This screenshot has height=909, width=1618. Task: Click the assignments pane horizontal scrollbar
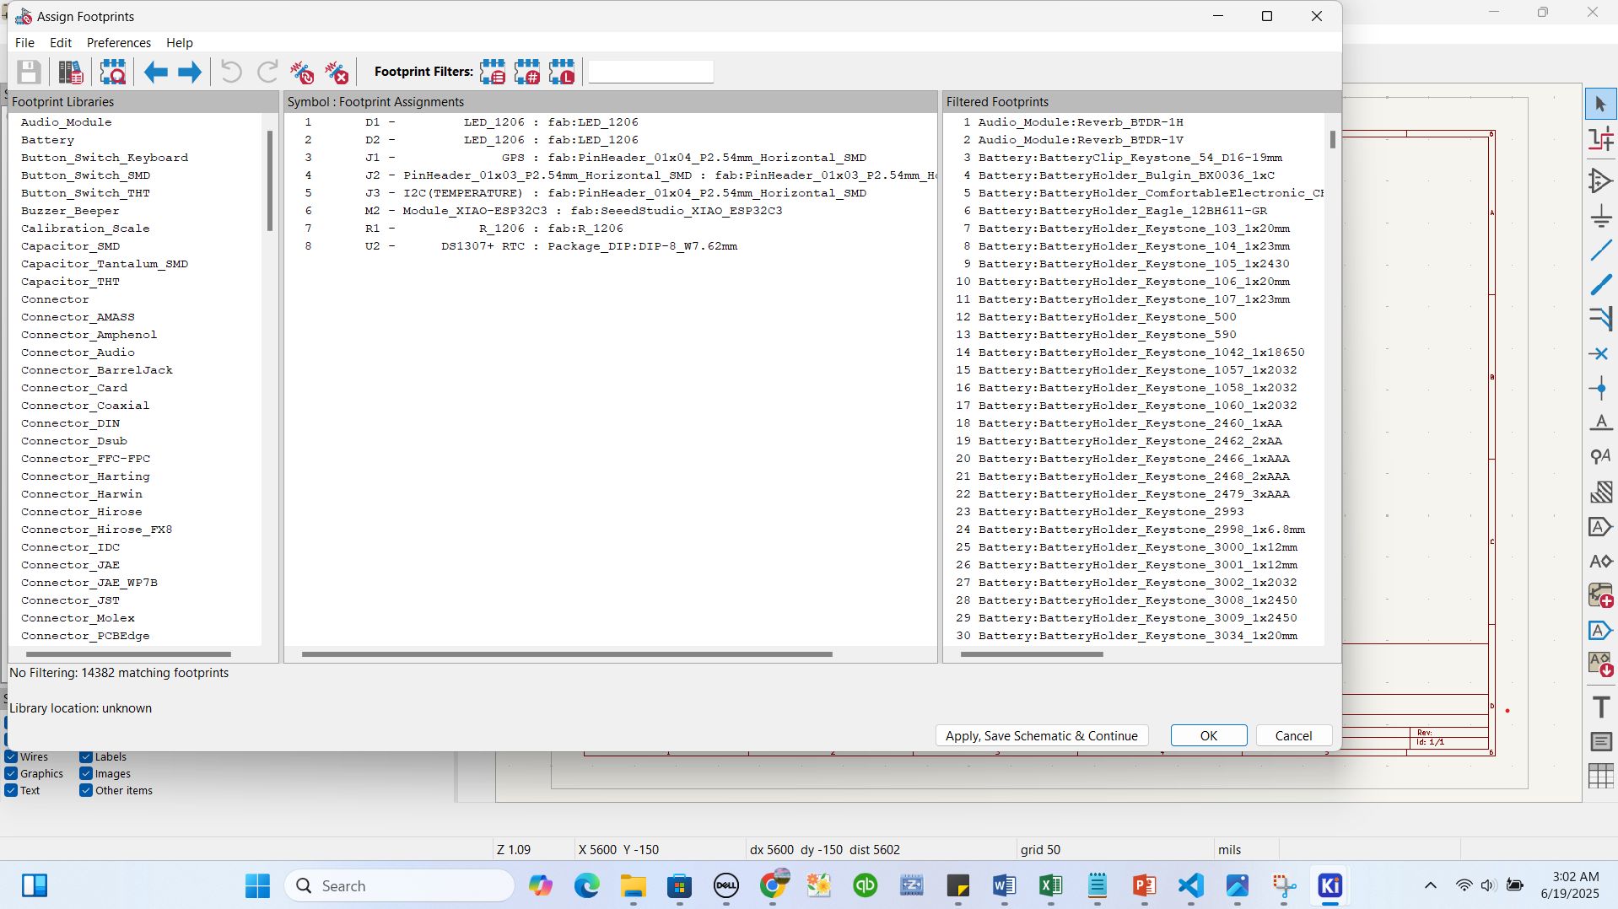[x=567, y=654]
